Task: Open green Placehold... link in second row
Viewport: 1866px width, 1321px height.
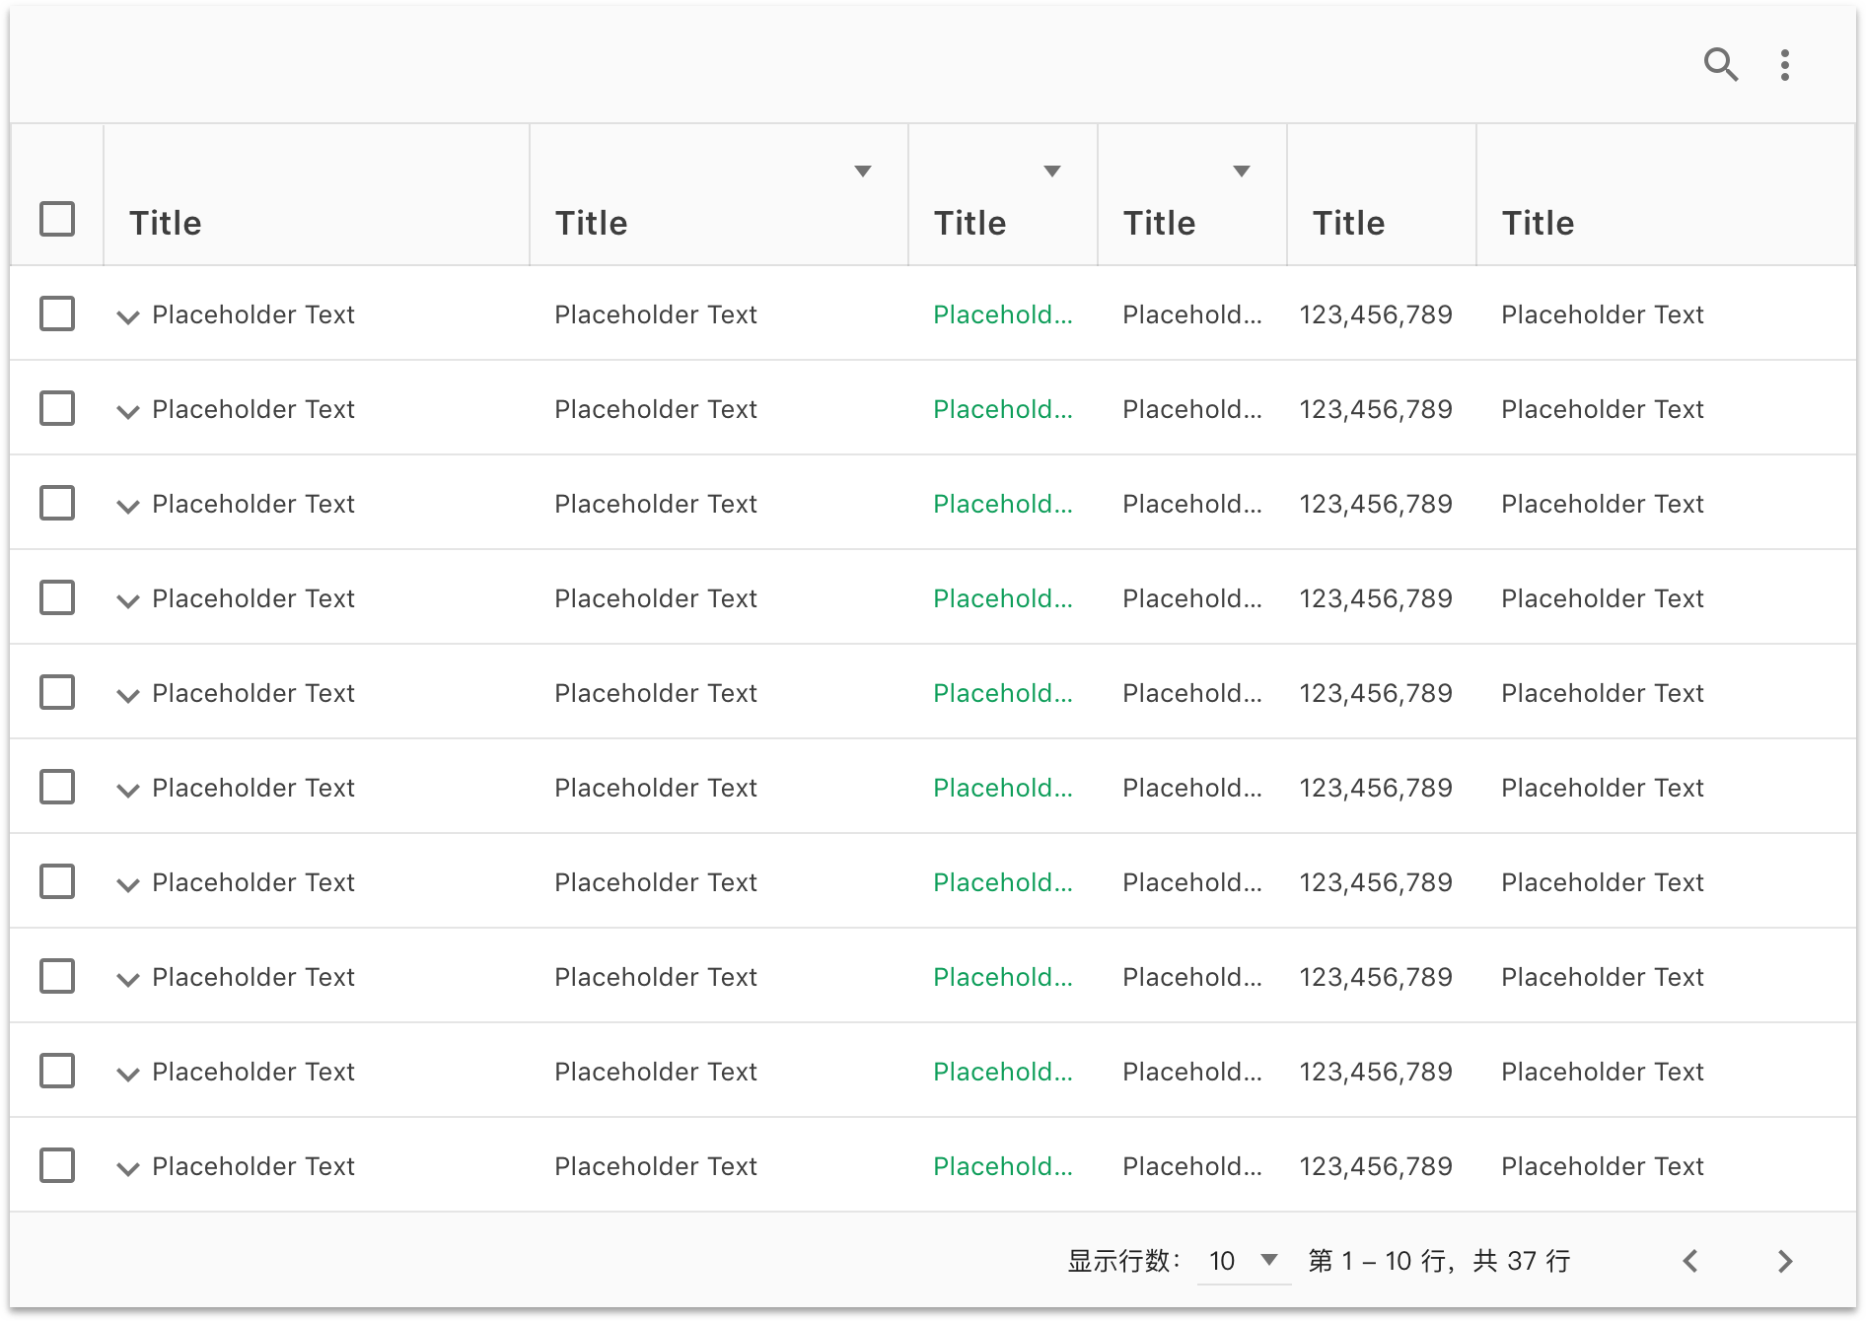Action: 1003,409
